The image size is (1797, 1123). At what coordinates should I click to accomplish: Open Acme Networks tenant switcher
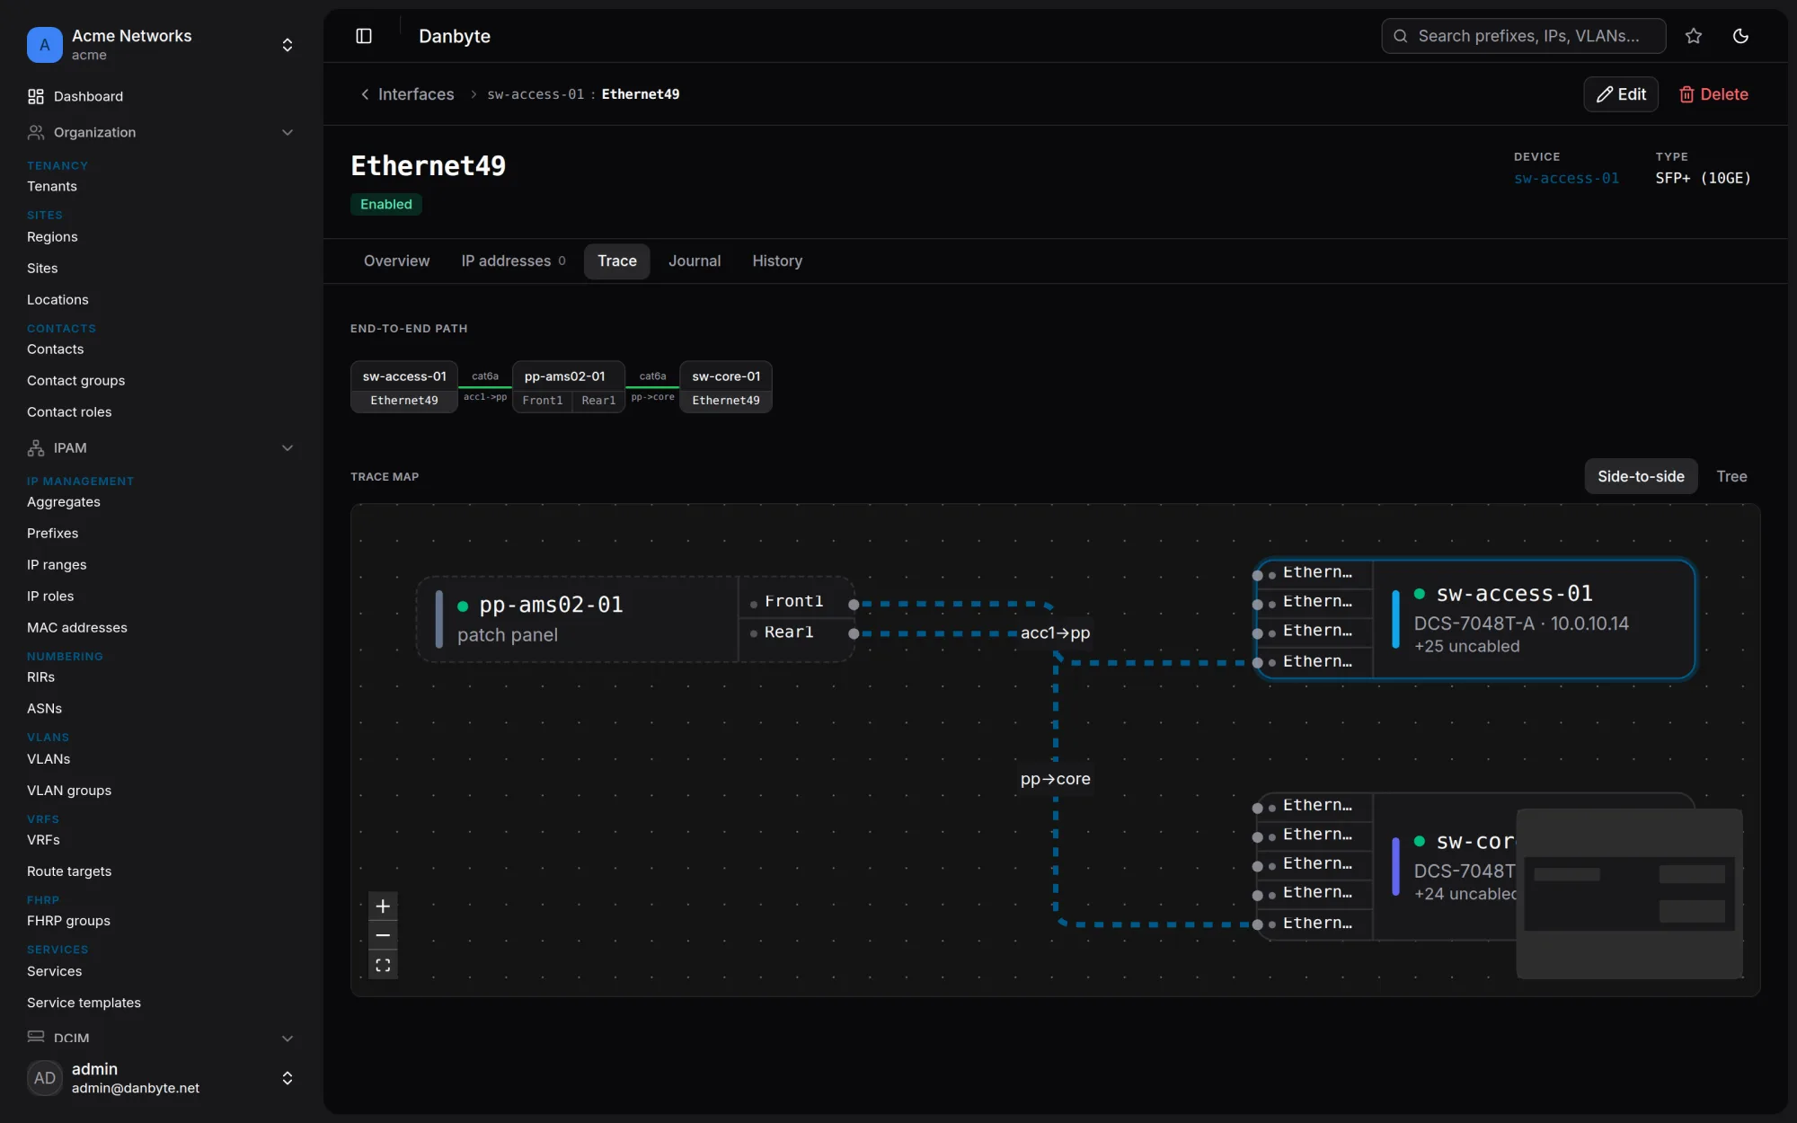point(162,45)
